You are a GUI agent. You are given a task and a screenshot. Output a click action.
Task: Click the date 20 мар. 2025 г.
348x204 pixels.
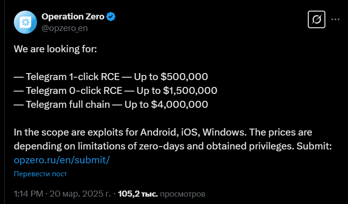82,193
